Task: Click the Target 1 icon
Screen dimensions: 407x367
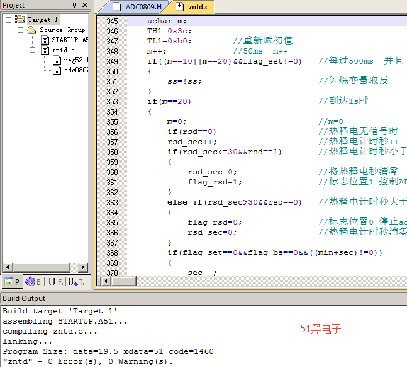Action: point(20,20)
